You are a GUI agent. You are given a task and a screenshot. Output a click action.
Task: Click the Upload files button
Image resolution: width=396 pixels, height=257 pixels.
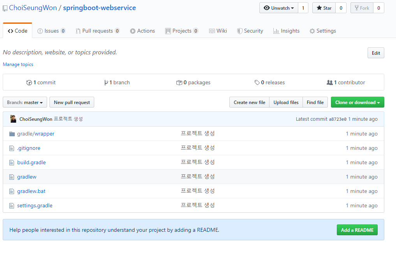[286, 102]
